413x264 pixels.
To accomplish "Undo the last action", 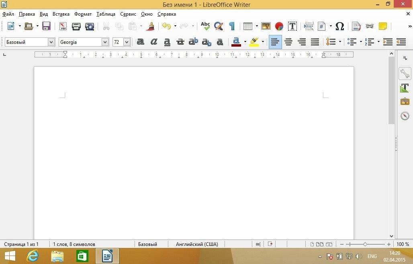I will click(166, 26).
